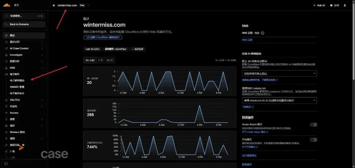This screenshot has height=168, width=355.
Task: Click the sidebar icon with the badge label
Action: click(x=6, y=145)
